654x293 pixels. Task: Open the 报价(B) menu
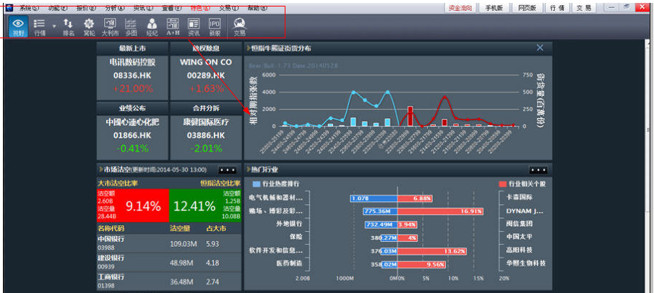(x=86, y=8)
